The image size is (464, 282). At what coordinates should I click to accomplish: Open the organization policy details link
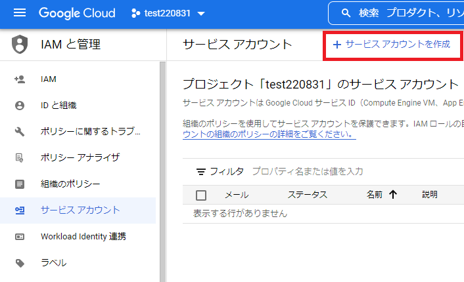coord(269,134)
